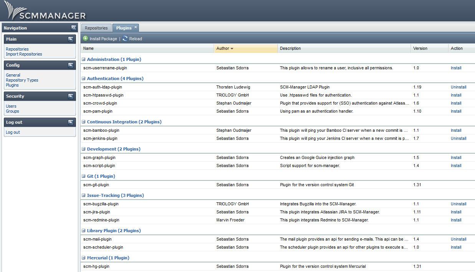Collapse the Security panel in navigation

tap(71, 96)
